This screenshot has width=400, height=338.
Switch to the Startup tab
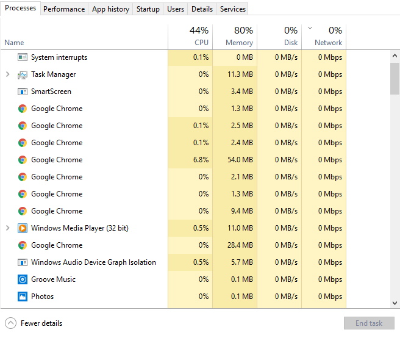click(x=148, y=9)
